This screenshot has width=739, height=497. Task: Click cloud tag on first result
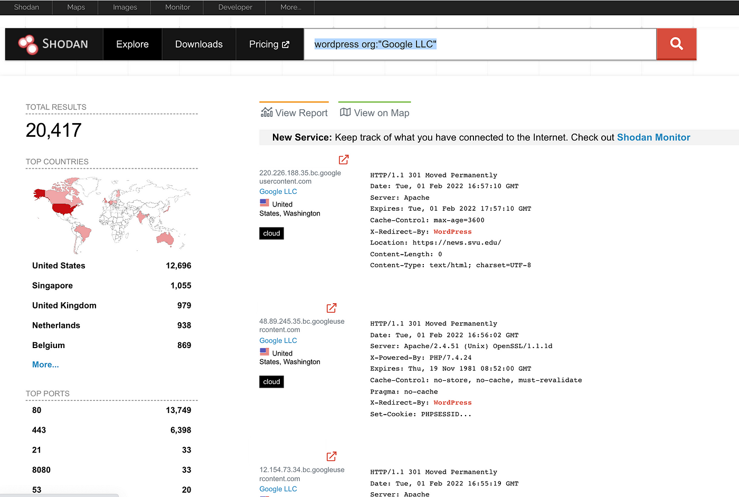(x=271, y=233)
